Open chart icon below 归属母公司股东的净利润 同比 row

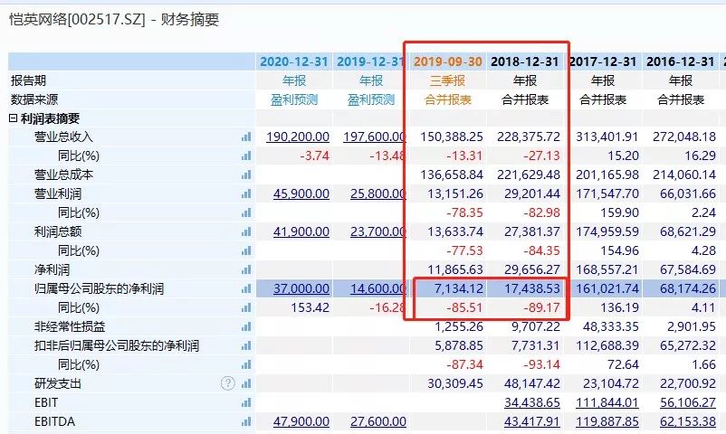pyautogui.click(x=246, y=307)
